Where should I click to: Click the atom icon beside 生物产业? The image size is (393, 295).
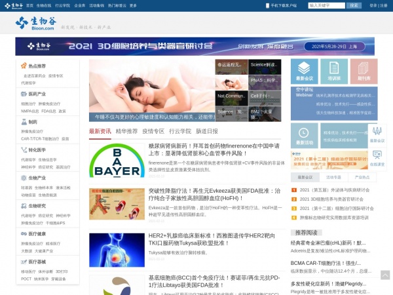click(24, 178)
